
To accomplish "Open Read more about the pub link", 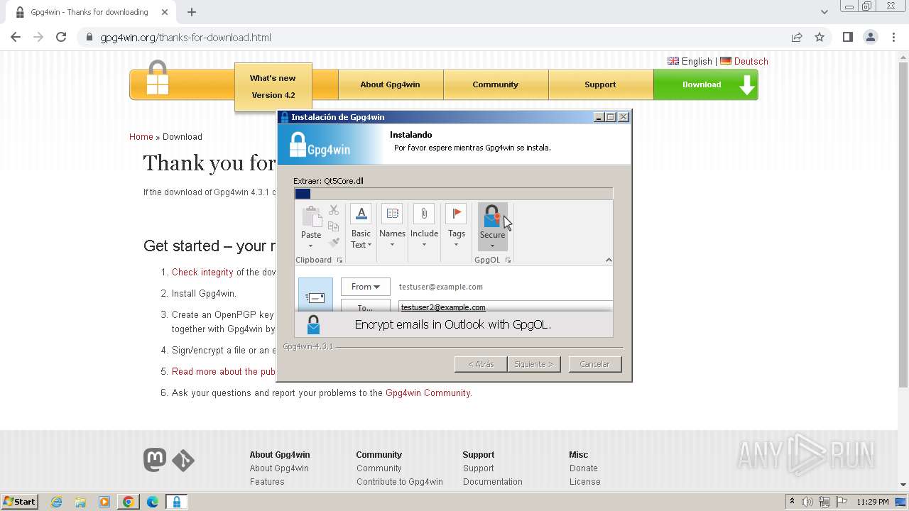I will tap(224, 371).
